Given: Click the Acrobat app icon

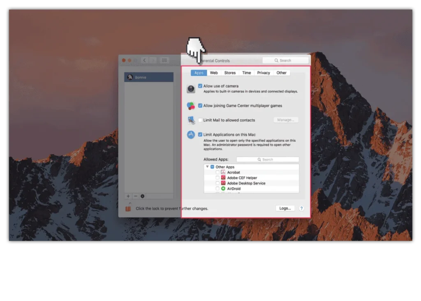Looking at the screenshot, I should pyautogui.click(x=223, y=172).
